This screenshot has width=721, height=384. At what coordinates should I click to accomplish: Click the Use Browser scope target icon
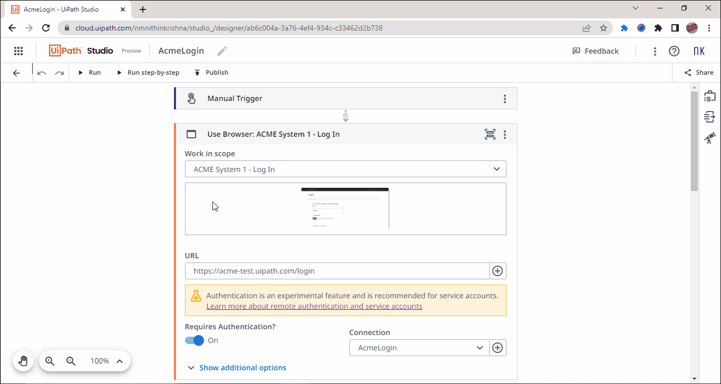click(490, 134)
